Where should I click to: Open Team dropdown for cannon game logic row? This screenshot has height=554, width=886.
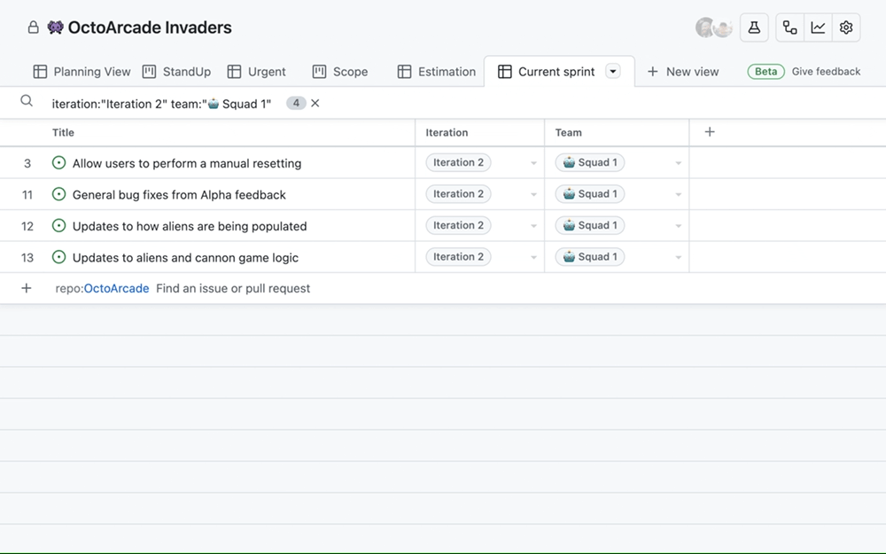678,257
